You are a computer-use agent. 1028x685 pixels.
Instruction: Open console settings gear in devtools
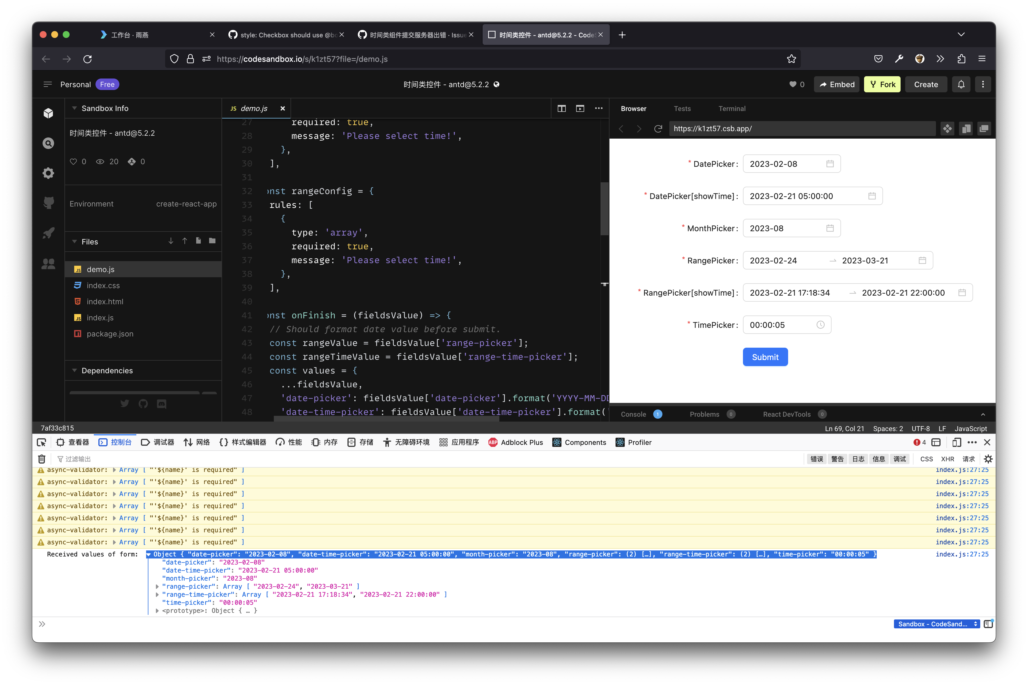point(988,459)
